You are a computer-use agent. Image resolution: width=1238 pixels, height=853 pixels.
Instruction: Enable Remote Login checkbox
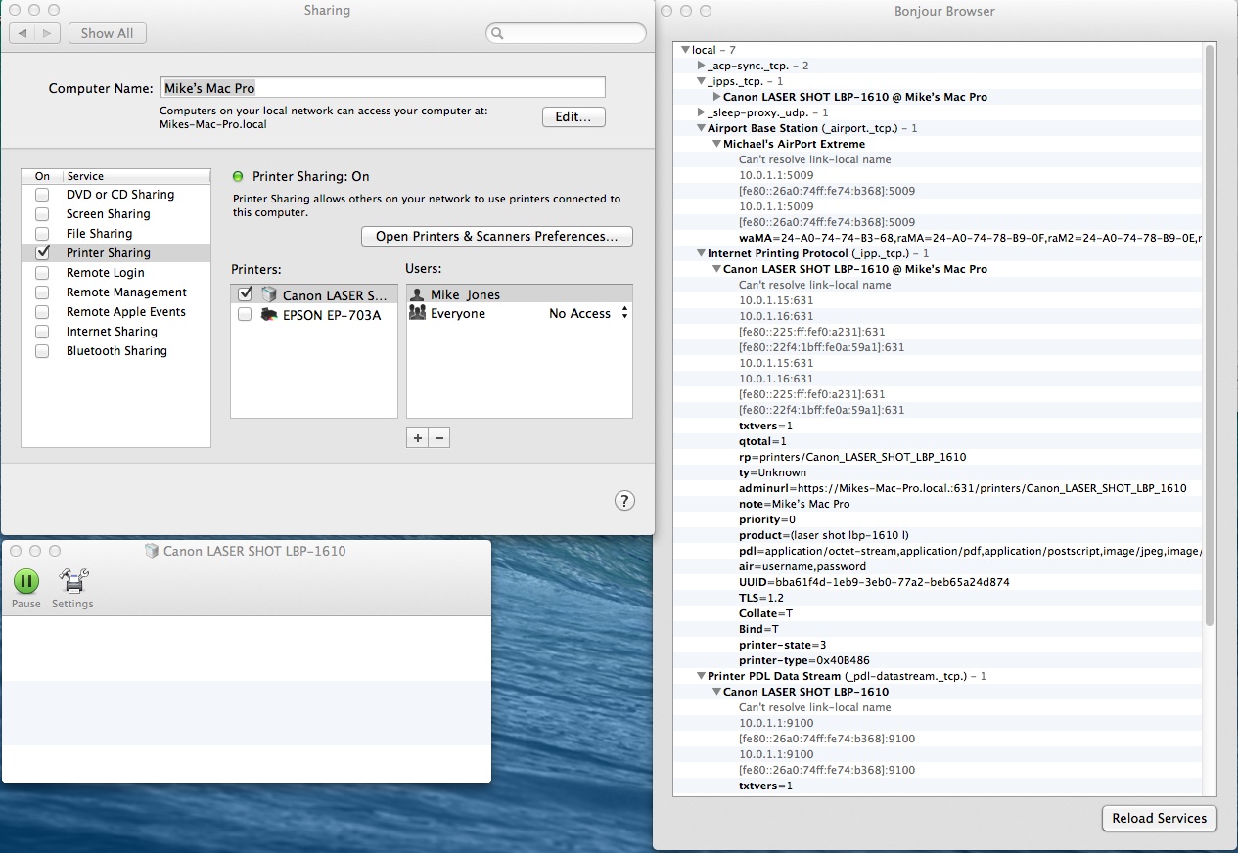pyautogui.click(x=42, y=273)
